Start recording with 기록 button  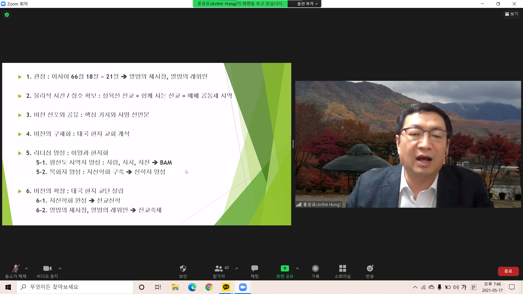[315, 271]
